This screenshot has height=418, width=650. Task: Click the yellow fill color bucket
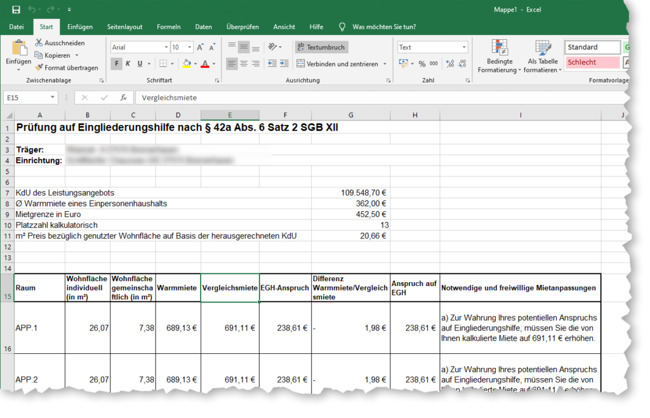pyautogui.click(x=187, y=63)
